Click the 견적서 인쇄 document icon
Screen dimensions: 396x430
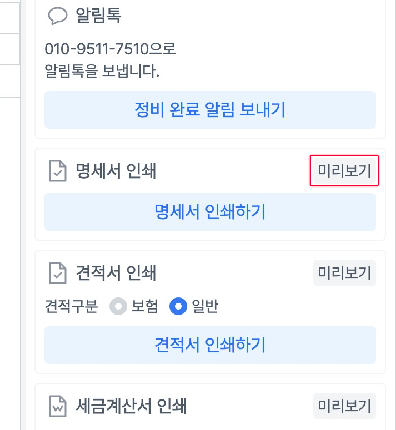(57, 273)
